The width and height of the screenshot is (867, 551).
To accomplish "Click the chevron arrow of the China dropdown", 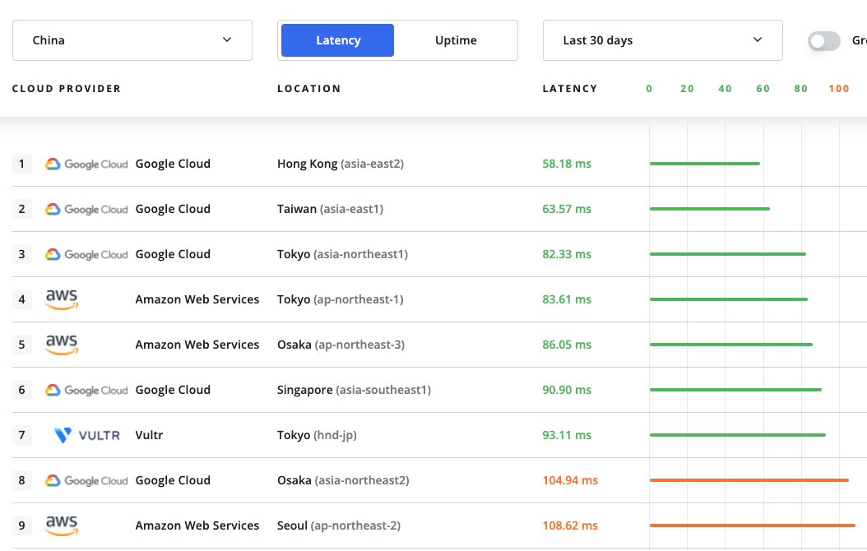I will (x=227, y=39).
